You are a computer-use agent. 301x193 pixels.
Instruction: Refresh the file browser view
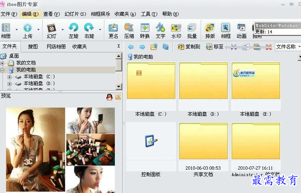click(166, 47)
